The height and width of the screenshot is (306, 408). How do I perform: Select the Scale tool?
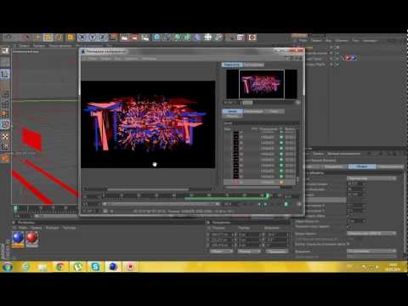point(48,37)
